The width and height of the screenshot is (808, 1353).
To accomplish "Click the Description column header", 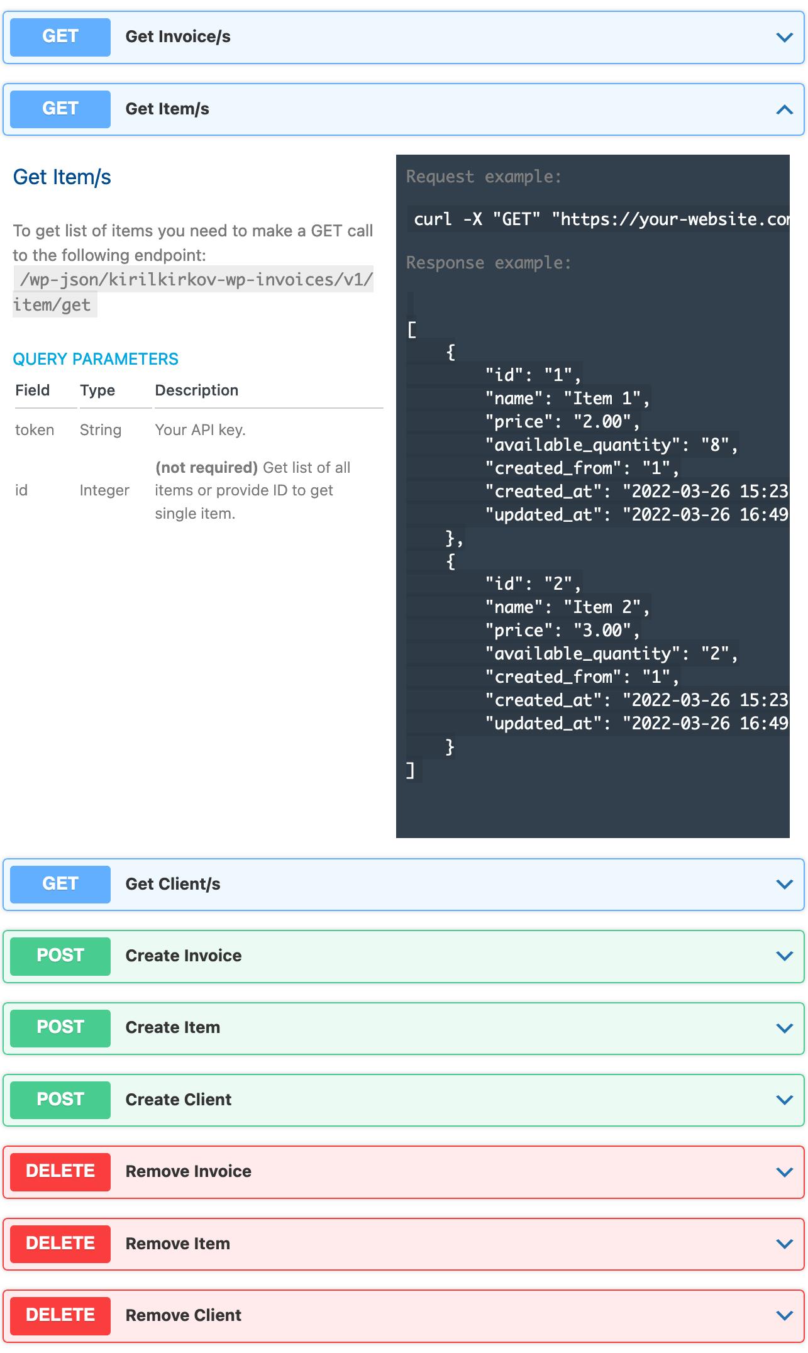I will click(197, 390).
